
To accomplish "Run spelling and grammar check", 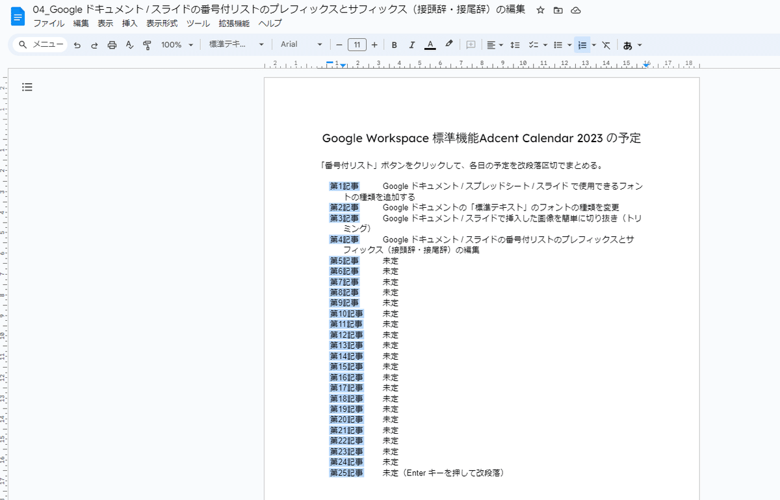I will [x=129, y=45].
